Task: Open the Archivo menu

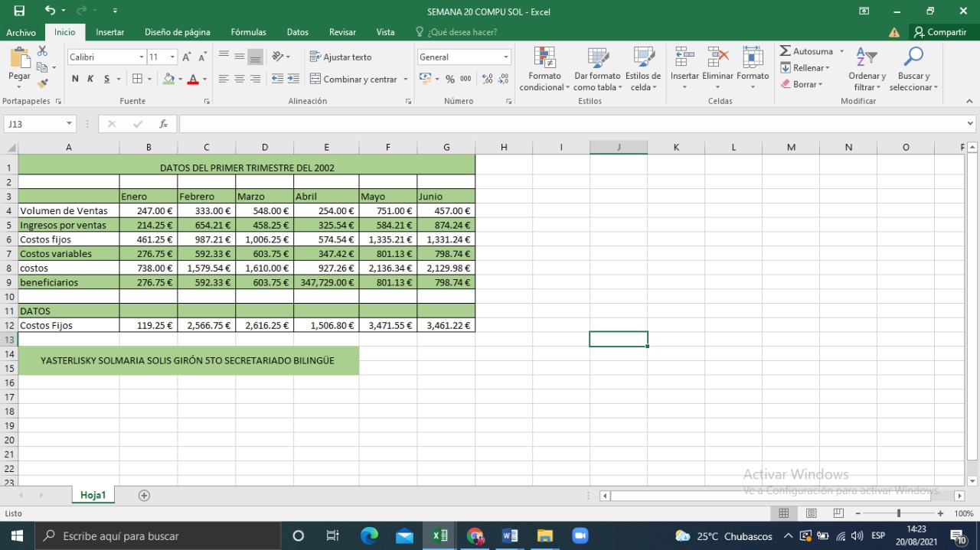Action: [21, 32]
